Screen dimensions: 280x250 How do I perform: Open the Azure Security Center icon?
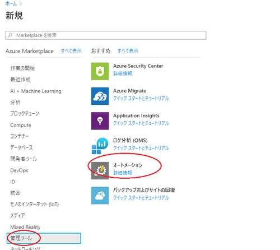[100, 71]
